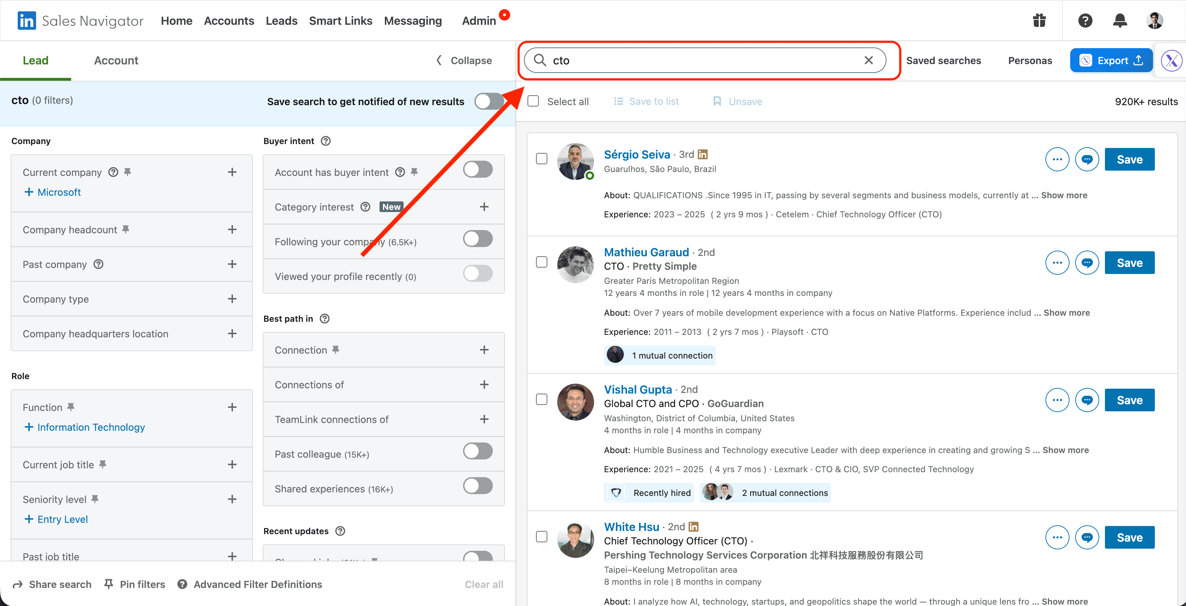Check the Select all checkbox
The image size is (1186, 606).
click(x=533, y=101)
